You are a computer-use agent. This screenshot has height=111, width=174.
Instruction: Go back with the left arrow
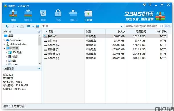(x=7, y=26)
